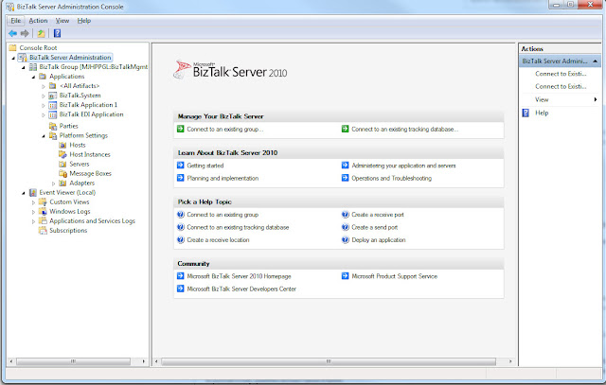
Task: Click the Adapters node icon
Action: (62, 183)
